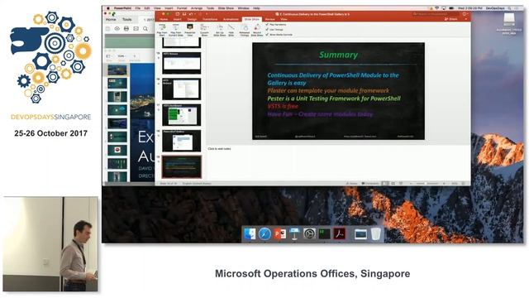529x298 pixels.
Task: Open Safari from the Dock
Action: pos(264,233)
